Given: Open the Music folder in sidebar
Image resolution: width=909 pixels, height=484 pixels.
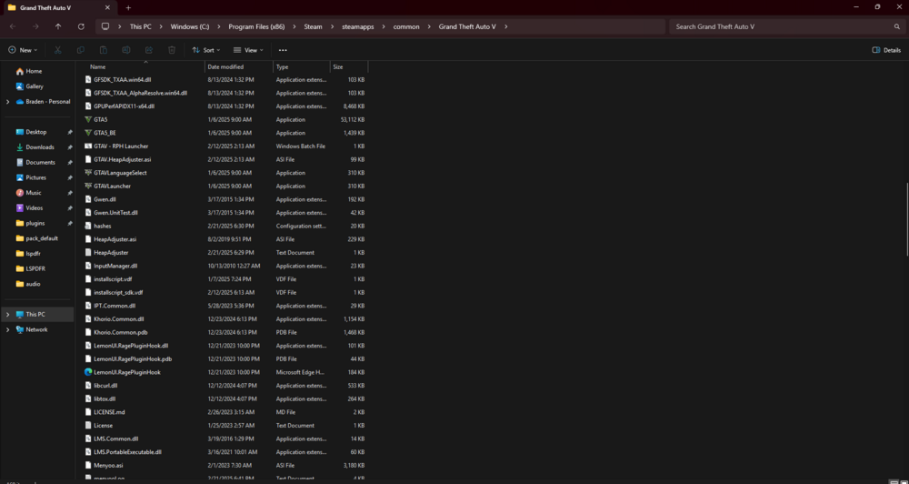Looking at the screenshot, I should point(34,193).
